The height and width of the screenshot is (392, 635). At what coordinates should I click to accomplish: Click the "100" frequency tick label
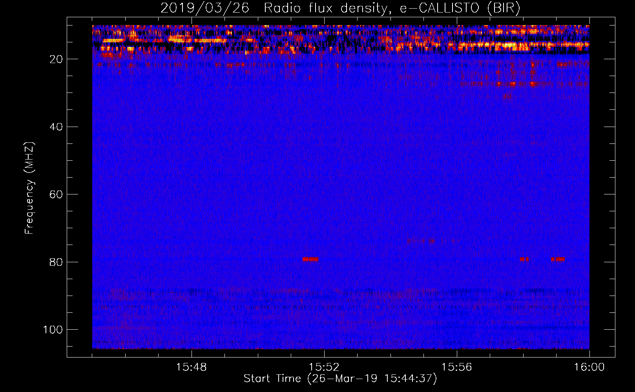click(53, 330)
